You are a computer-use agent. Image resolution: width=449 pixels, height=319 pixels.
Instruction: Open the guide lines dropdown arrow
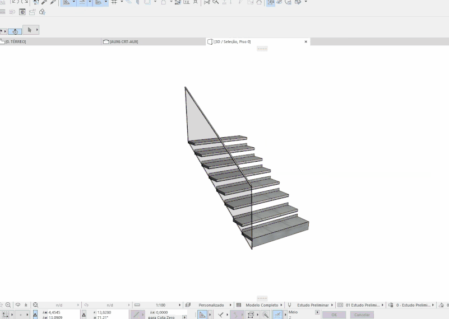coord(73,2)
